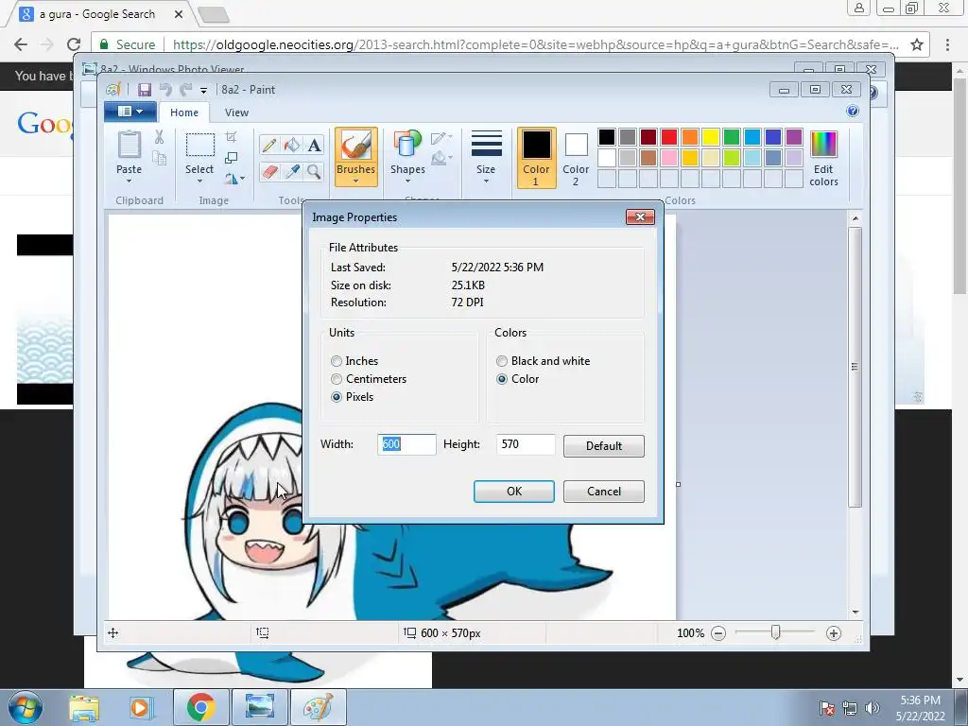This screenshot has height=726, width=968.
Task: Click the Windows Start orb
Action: (26, 707)
